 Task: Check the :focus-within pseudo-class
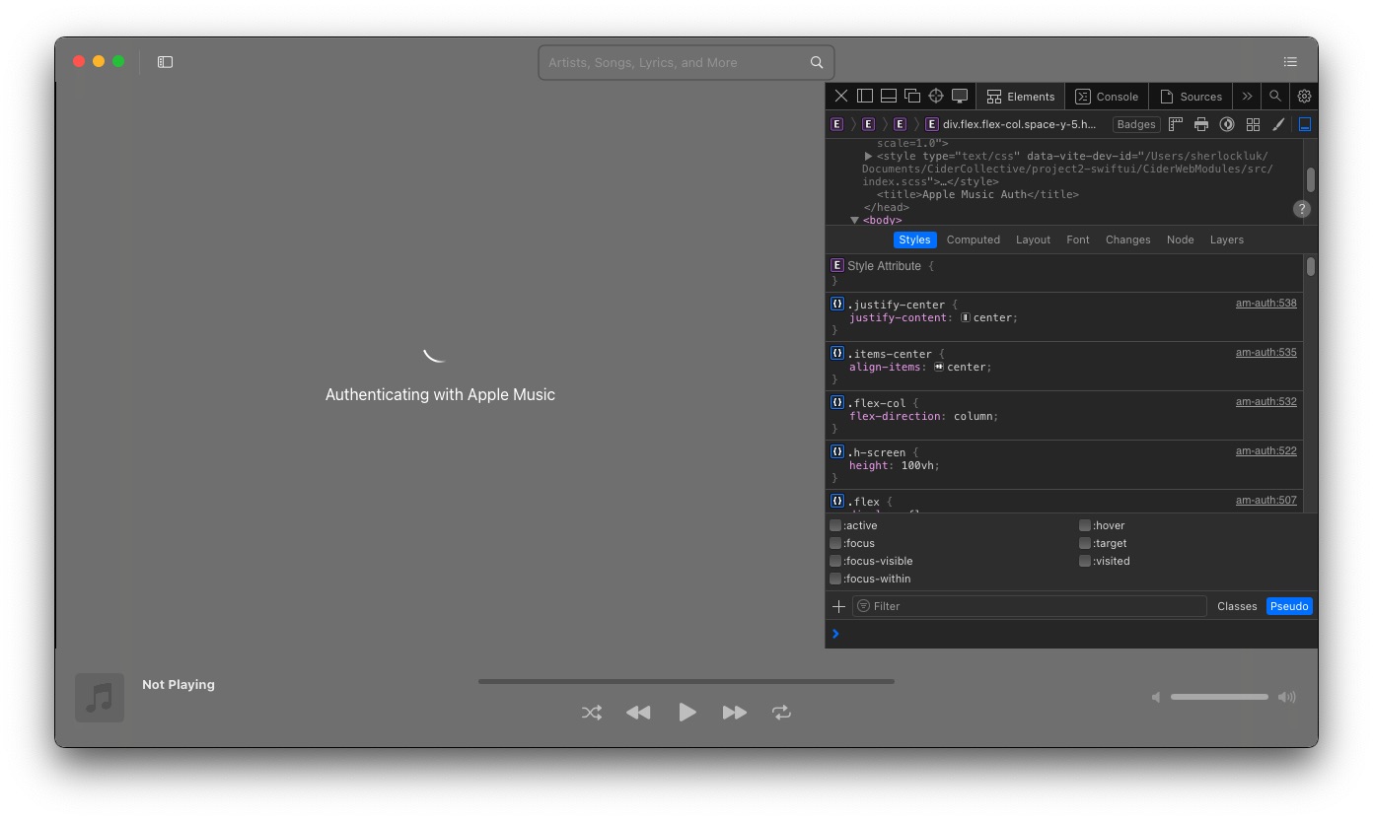835,579
